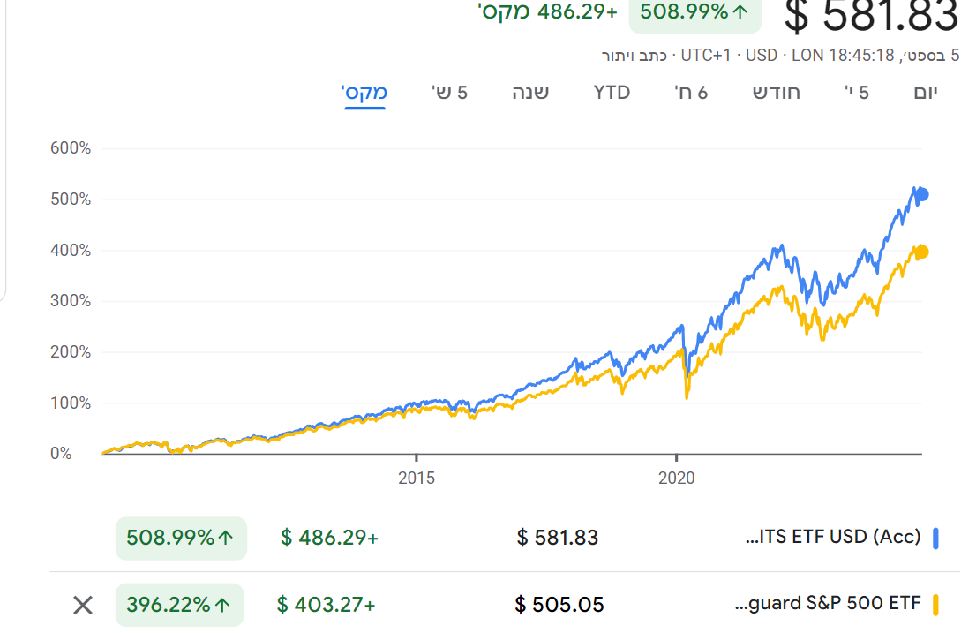Choose the 5 ש' (5 years) range tab

tap(449, 92)
